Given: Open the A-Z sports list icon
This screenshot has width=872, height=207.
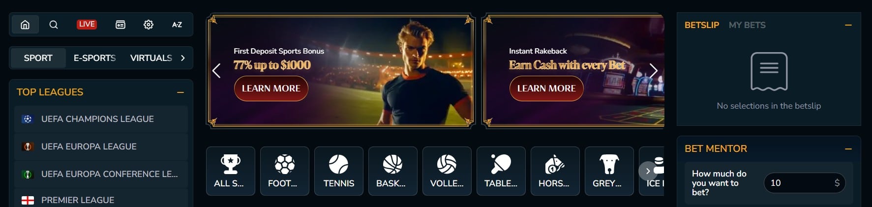Looking at the screenshot, I should tap(177, 25).
